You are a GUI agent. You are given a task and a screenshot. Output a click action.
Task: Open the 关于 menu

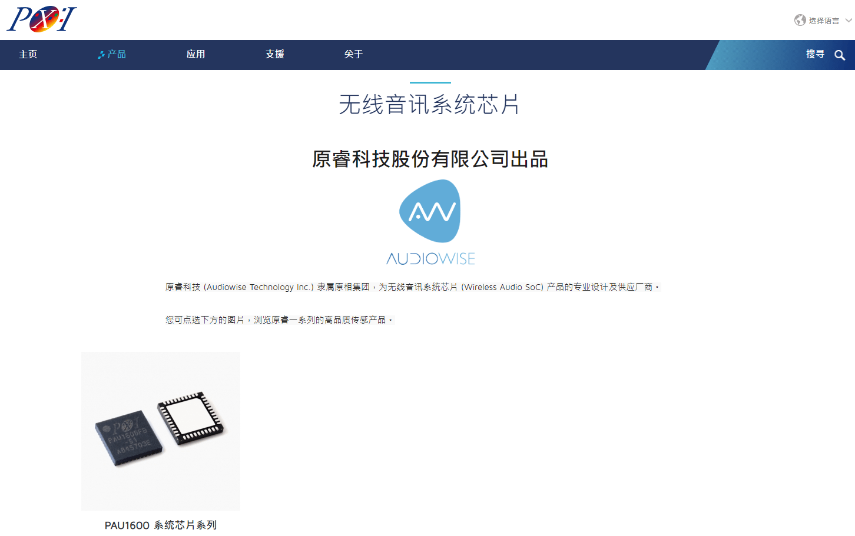353,54
